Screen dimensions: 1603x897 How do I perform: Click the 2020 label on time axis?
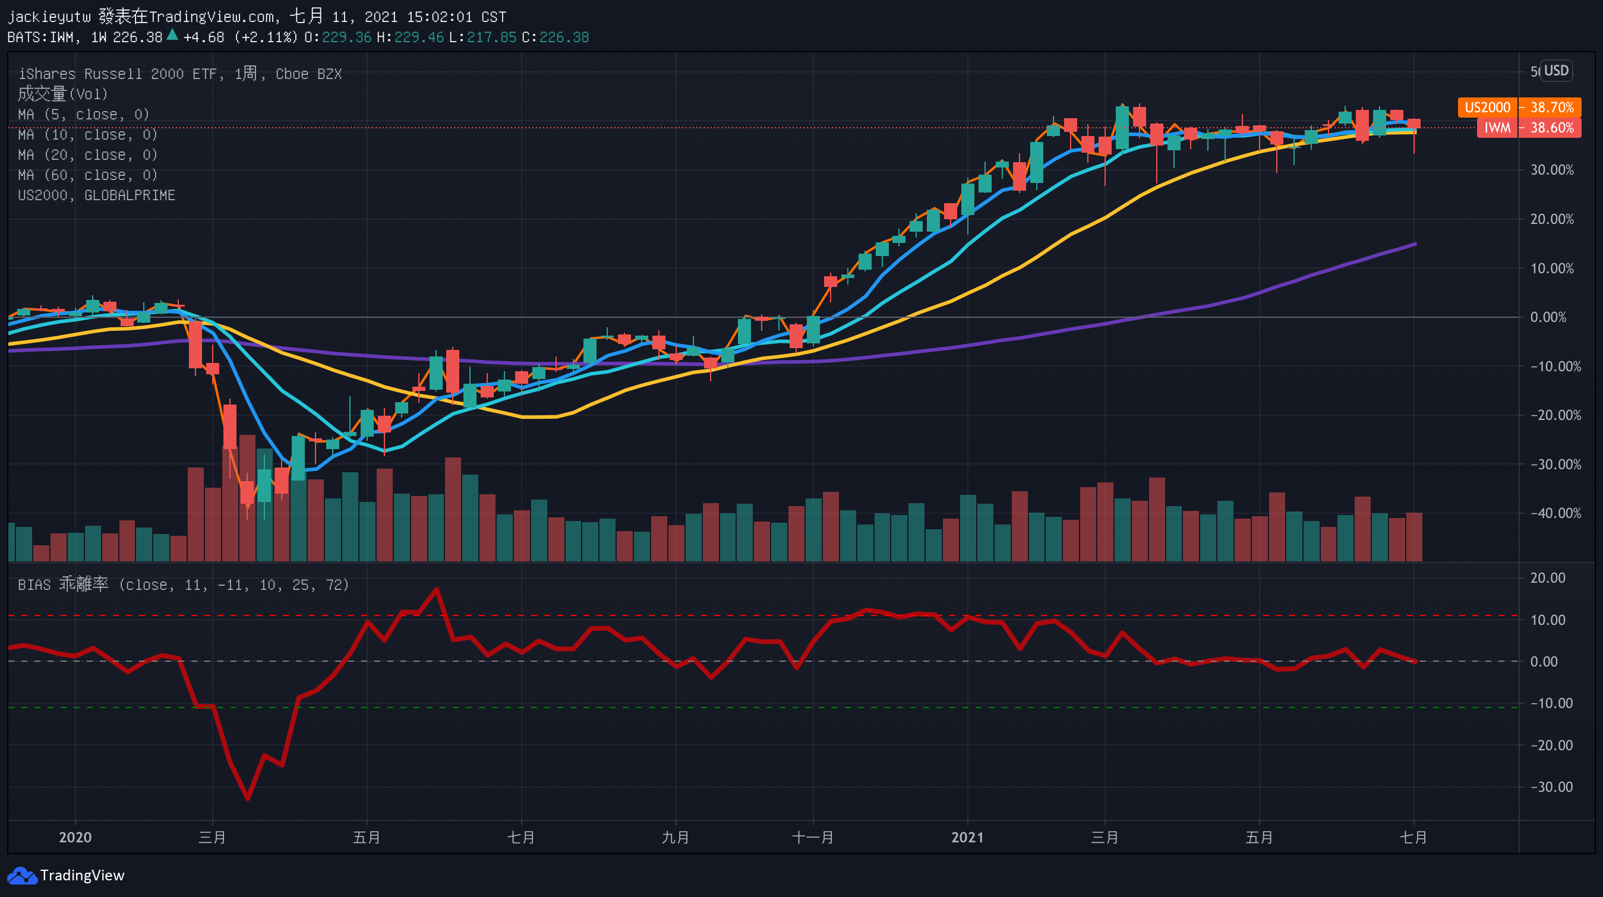pyautogui.click(x=75, y=837)
